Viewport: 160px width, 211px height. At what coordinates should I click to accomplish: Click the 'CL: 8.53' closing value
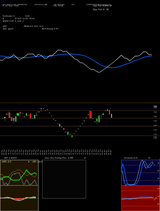(x=58, y=6)
